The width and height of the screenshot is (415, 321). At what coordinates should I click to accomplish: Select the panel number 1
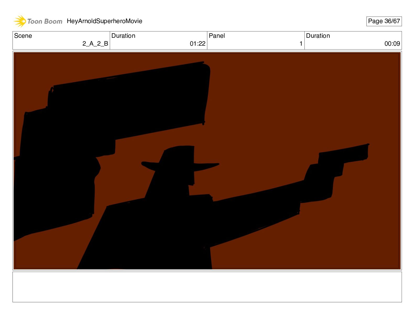301,44
